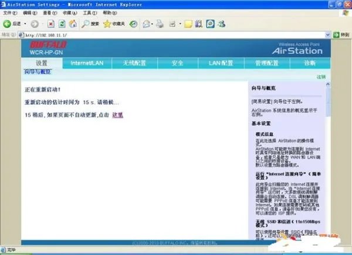Switch to the LAN配置 tab
The height and width of the screenshot is (255, 352).
tap(221, 63)
